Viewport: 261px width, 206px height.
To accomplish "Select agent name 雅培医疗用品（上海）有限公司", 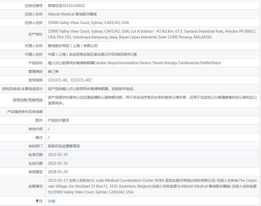I will pos(73,46).
